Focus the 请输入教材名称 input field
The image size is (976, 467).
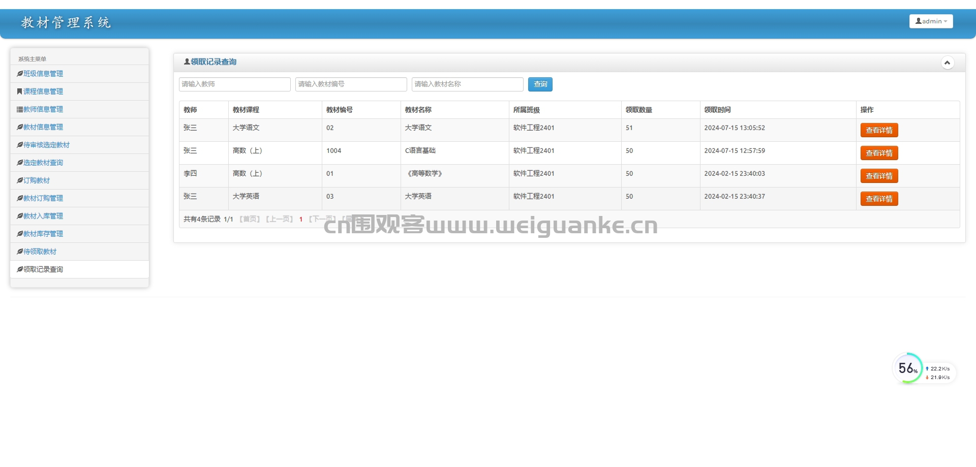[x=468, y=84]
